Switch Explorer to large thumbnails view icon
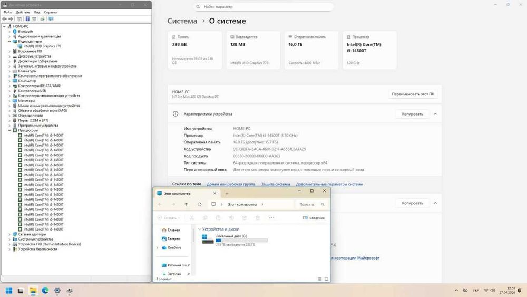 (x=326, y=279)
